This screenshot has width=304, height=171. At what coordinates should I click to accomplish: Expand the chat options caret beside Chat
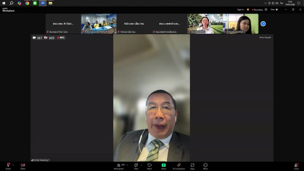[141, 165]
